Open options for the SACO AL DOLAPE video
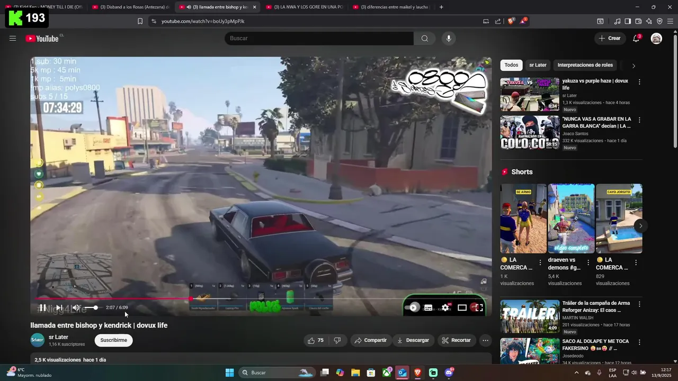The width and height of the screenshot is (678, 381). click(x=639, y=342)
